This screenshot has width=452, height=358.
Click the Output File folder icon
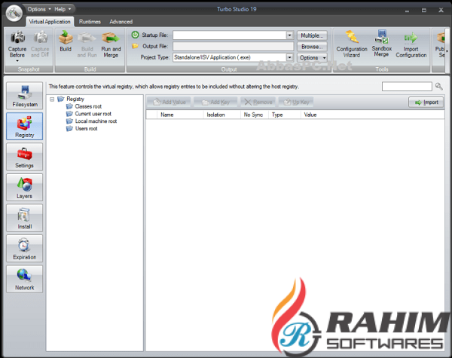coord(135,46)
